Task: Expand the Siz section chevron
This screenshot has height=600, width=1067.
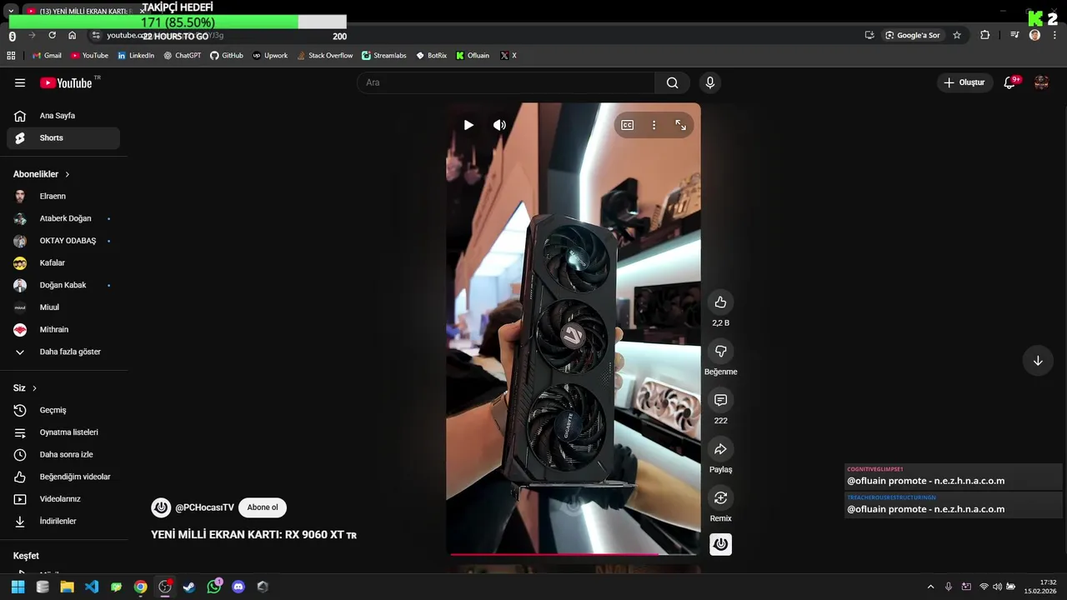Action: point(34,388)
